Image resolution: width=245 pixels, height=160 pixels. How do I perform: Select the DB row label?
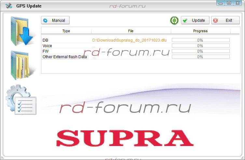click(45, 40)
